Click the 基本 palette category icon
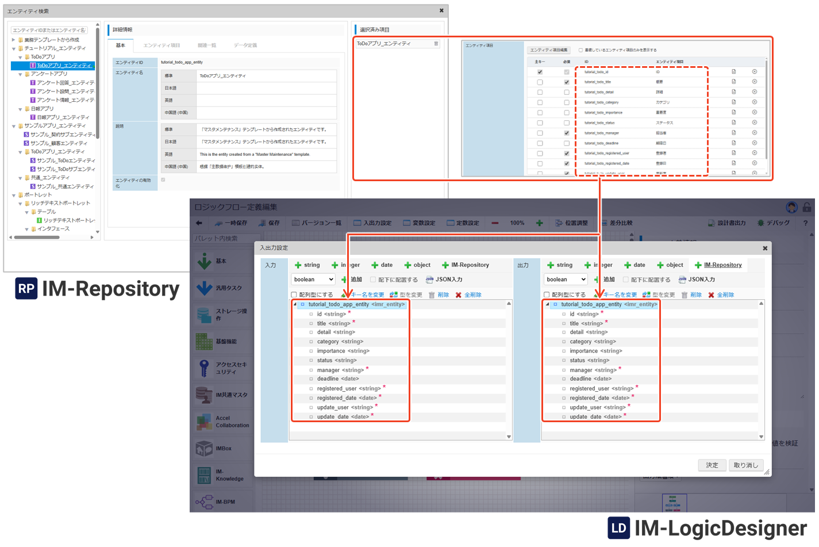The height and width of the screenshot is (547, 819). 205,261
